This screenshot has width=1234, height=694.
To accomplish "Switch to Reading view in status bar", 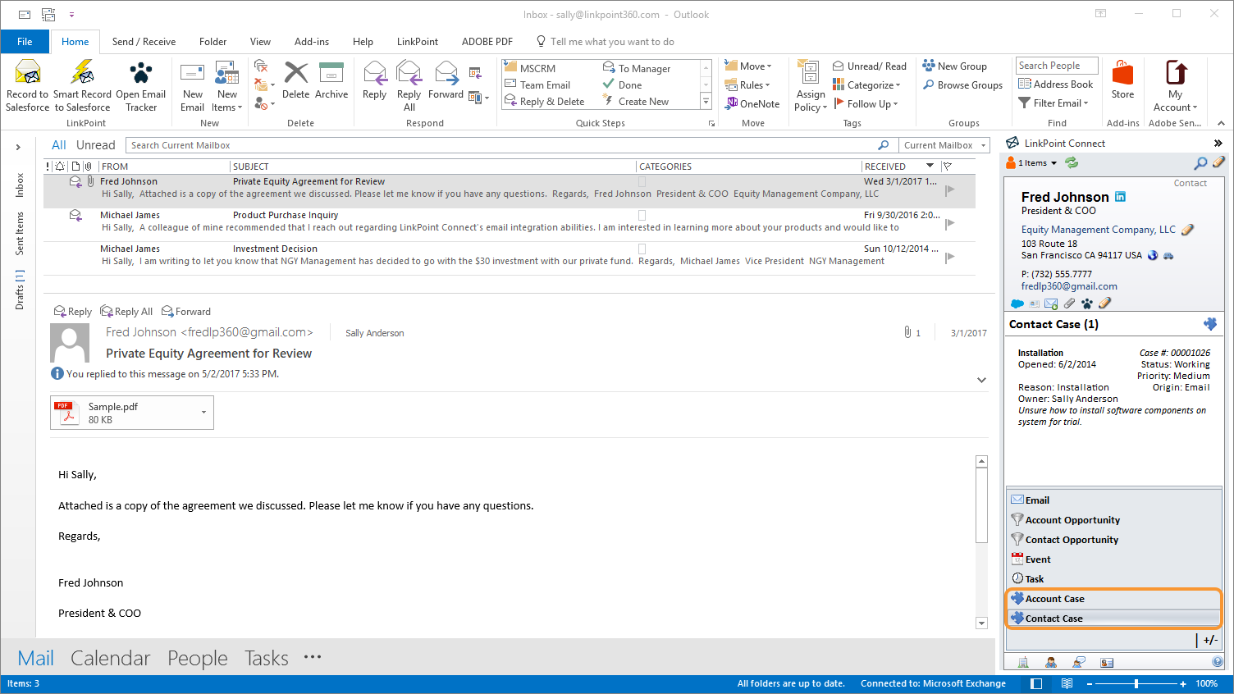I will tap(1067, 683).
